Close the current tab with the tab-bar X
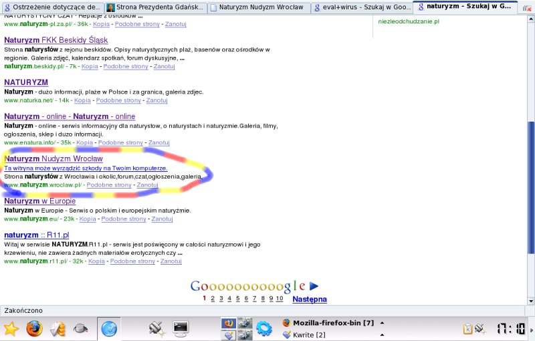Screen dimensions: 535x341 pyautogui.click(x=528, y=7)
